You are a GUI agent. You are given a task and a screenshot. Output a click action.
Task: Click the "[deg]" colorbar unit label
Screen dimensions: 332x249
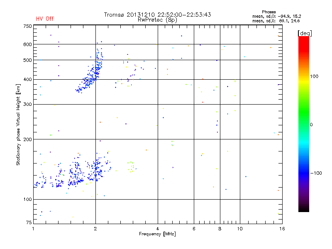coord(305,33)
